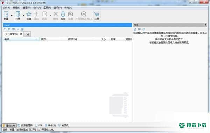
Task: Click the first document icon in Preview panel
Action: pos(135,29)
